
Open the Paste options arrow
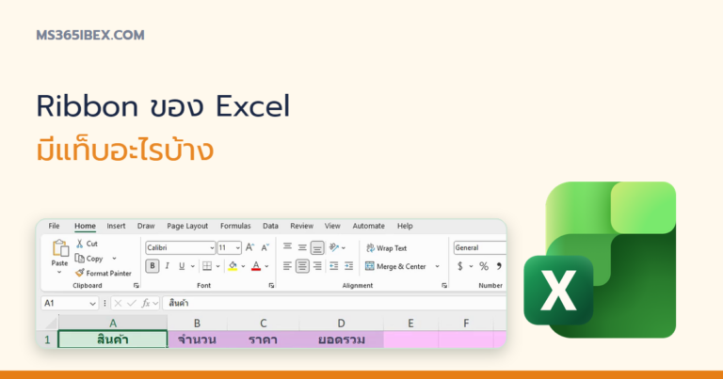click(59, 273)
